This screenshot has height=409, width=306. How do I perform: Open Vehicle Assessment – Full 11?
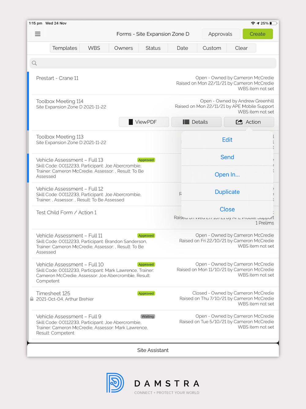[153, 243]
